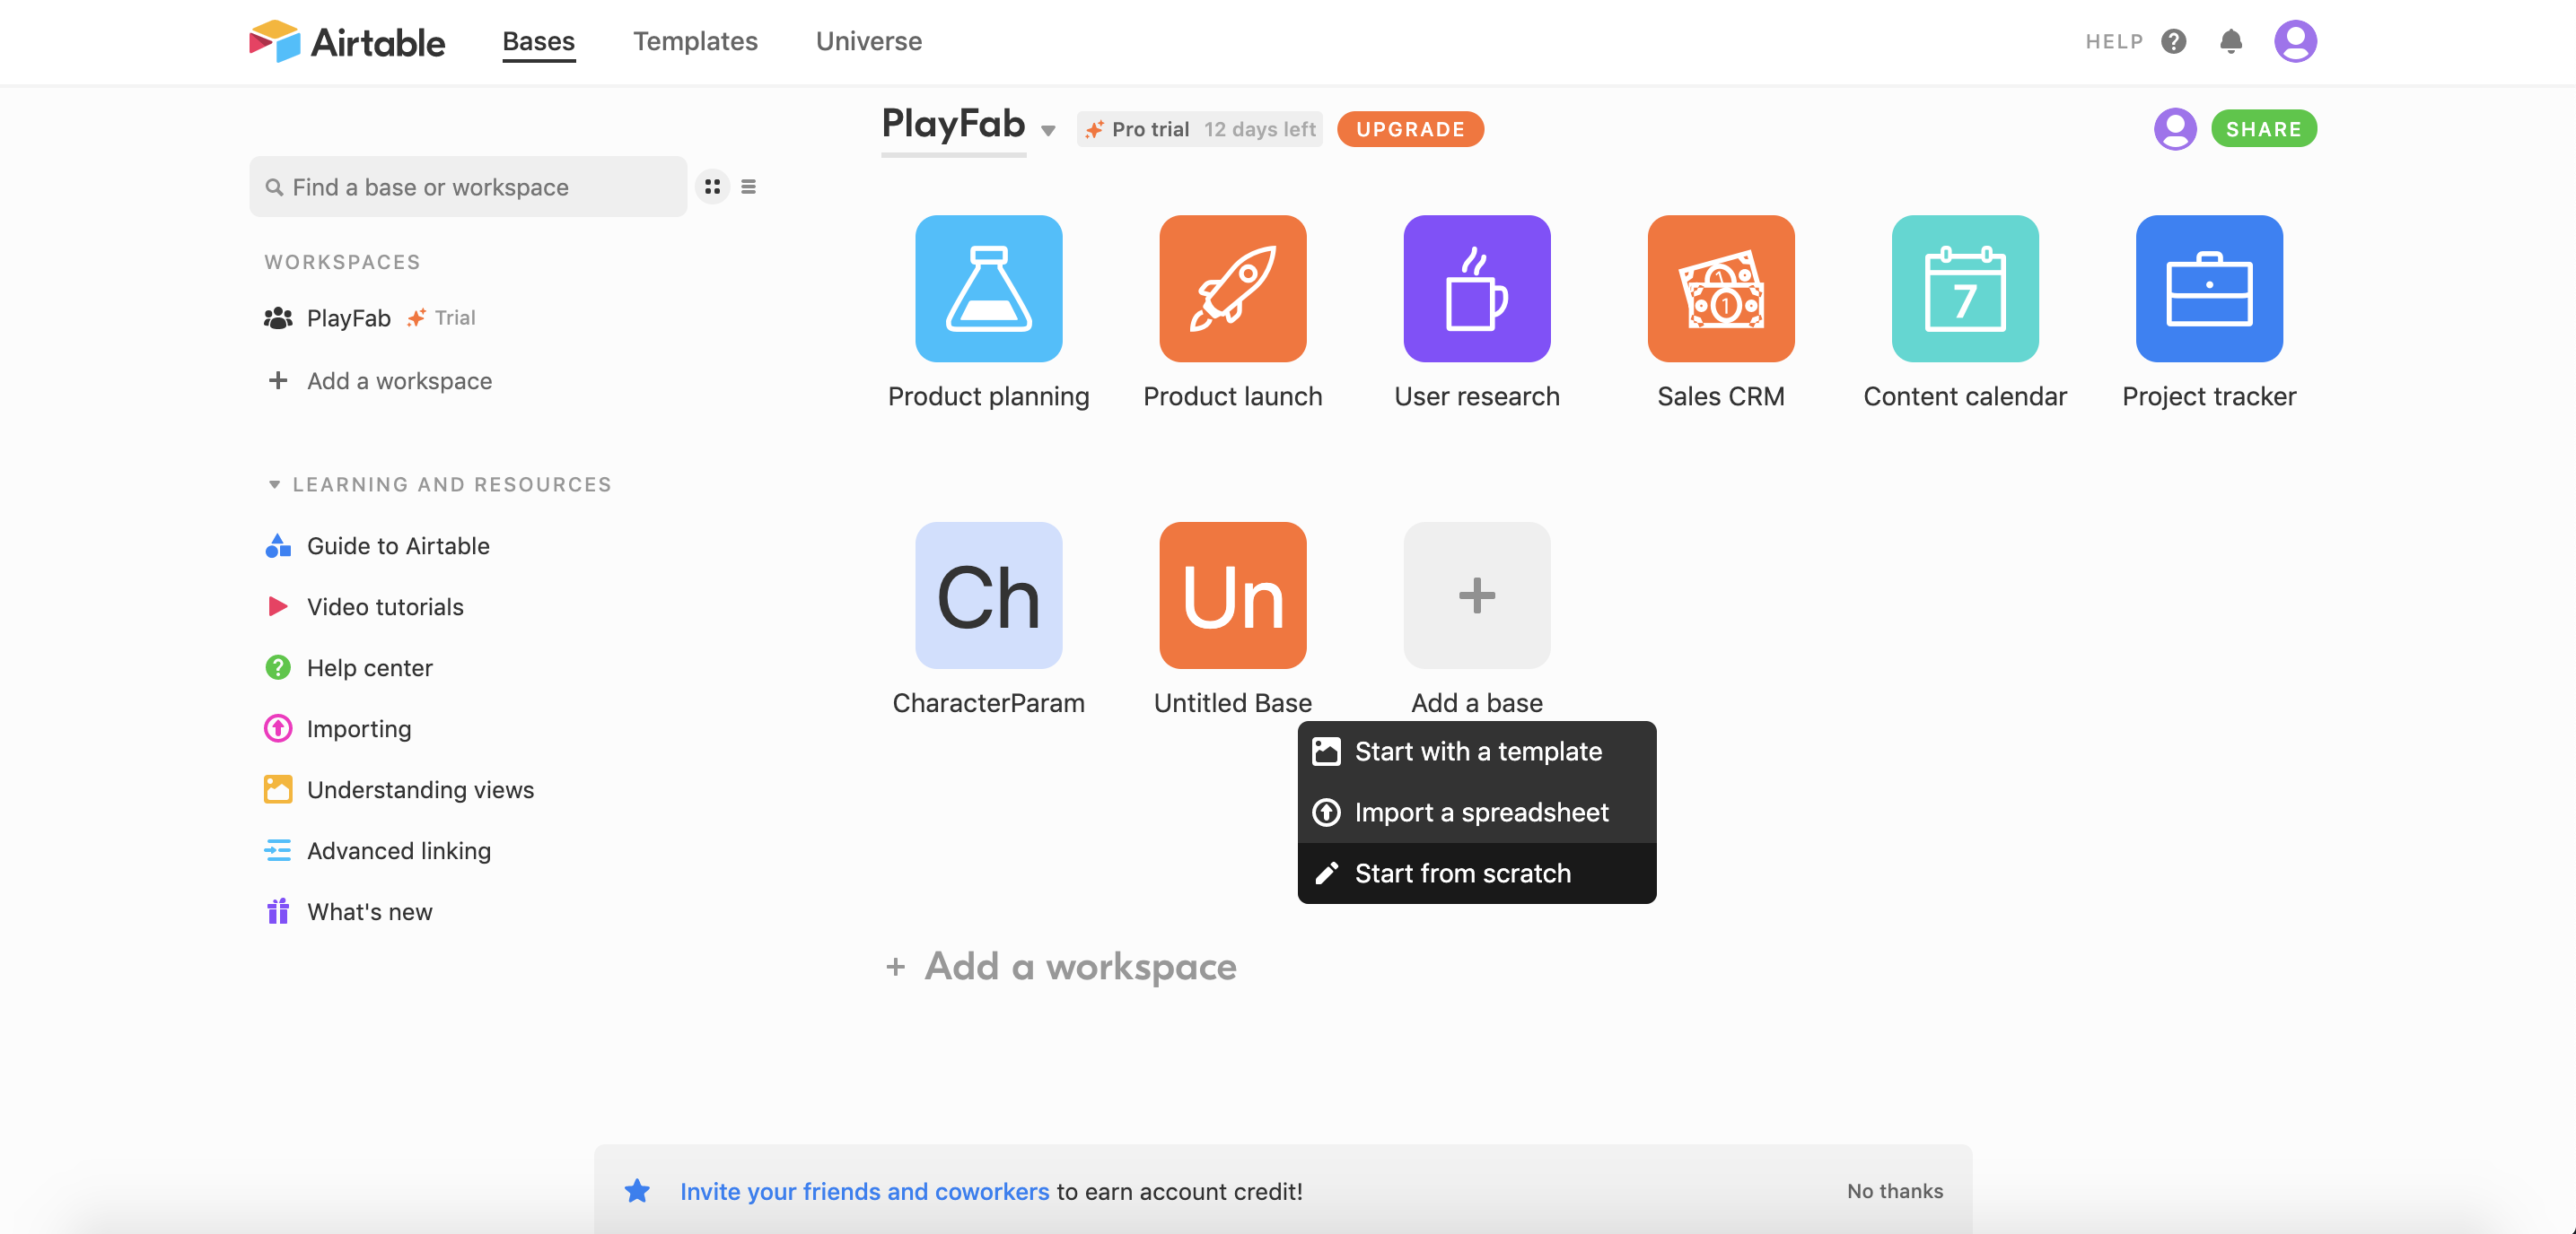Search in Find a base or workspace field
This screenshot has width=2576, height=1234.
[469, 186]
